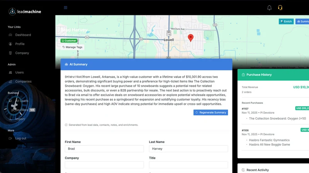The width and height of the screenshot is (309, 173).
Task: Click the Purchase History bag icon
Action: [x=243, y=75]
